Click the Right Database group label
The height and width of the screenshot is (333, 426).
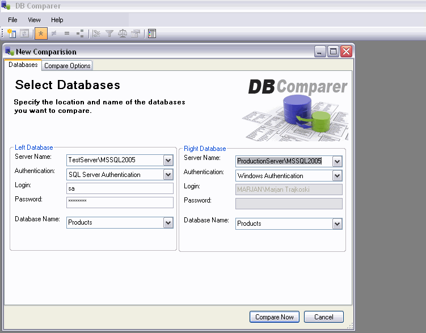pos(205,149)
